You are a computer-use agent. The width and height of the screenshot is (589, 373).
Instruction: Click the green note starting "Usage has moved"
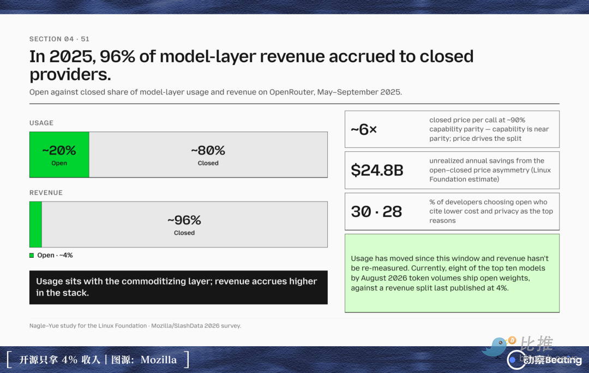452,274
